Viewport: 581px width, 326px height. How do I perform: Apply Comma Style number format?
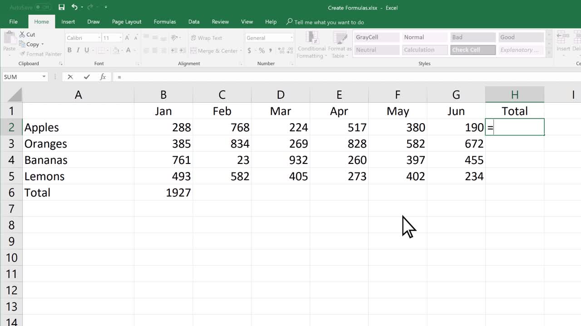270,51
